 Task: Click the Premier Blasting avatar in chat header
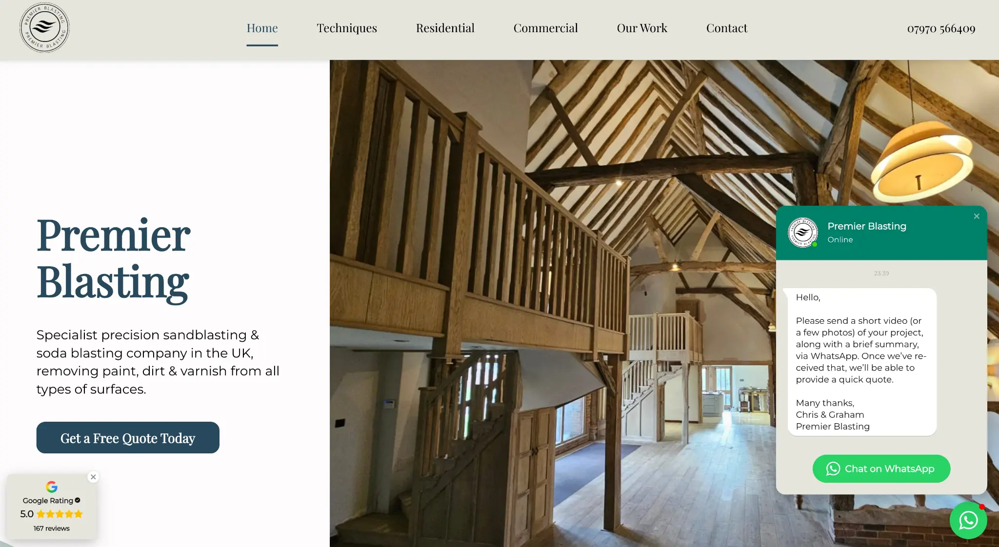tap(803, 233)
